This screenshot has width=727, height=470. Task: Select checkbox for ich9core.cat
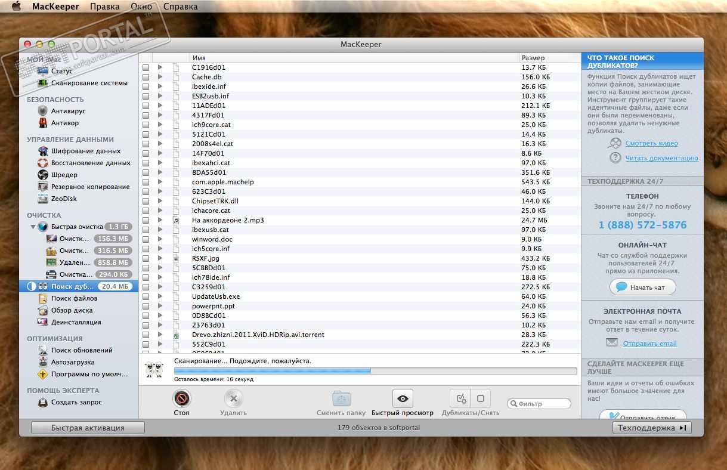tap(146, 125)
